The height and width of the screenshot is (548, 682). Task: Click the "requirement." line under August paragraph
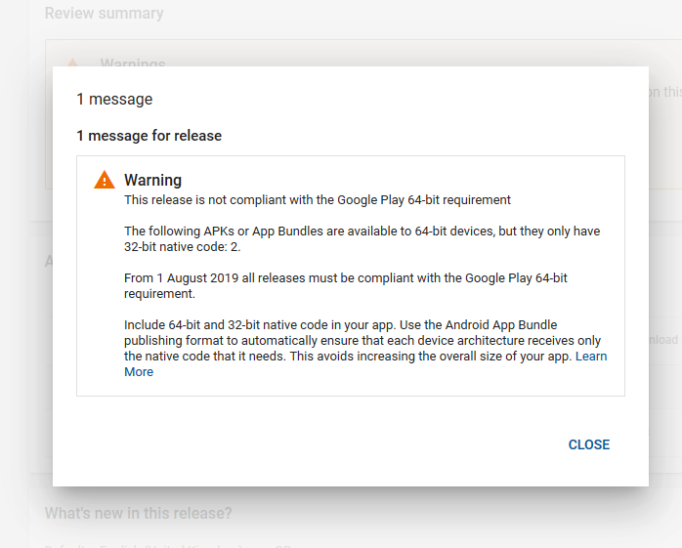[x=159, y=294]
